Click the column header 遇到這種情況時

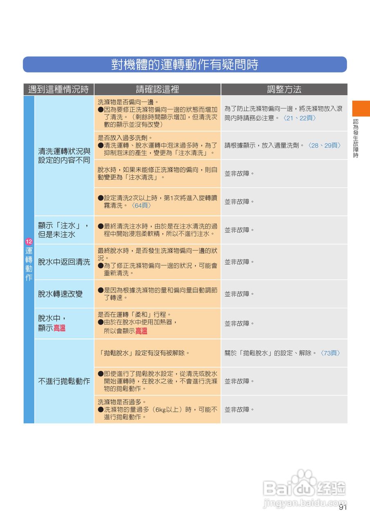coord(58,89)
